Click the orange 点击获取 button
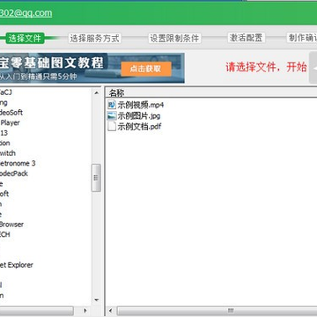317x317 pixels. tap(146, 69)
